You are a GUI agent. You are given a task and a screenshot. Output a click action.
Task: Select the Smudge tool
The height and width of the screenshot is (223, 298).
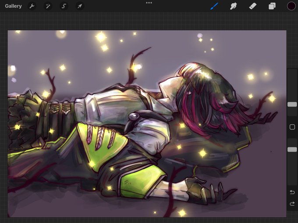[234, 6]
